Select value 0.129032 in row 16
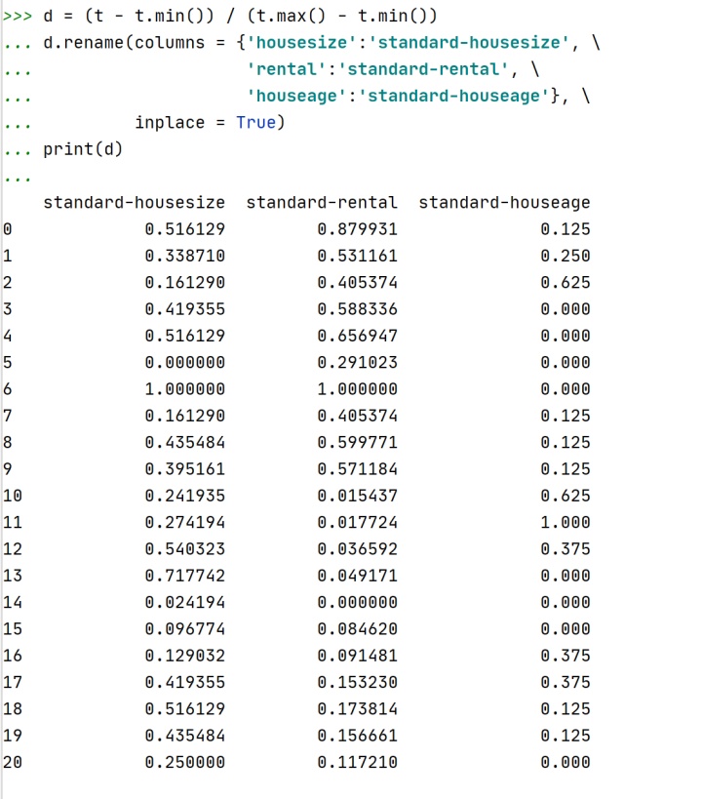 (x=185, y=656)
